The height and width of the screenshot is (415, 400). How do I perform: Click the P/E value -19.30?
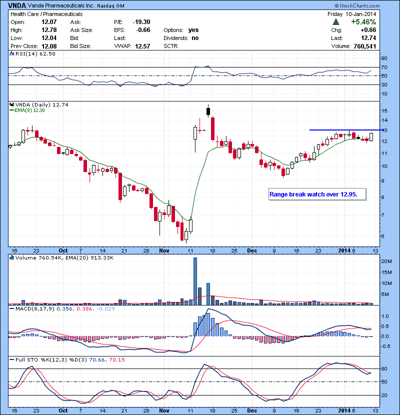pos(141,22)
